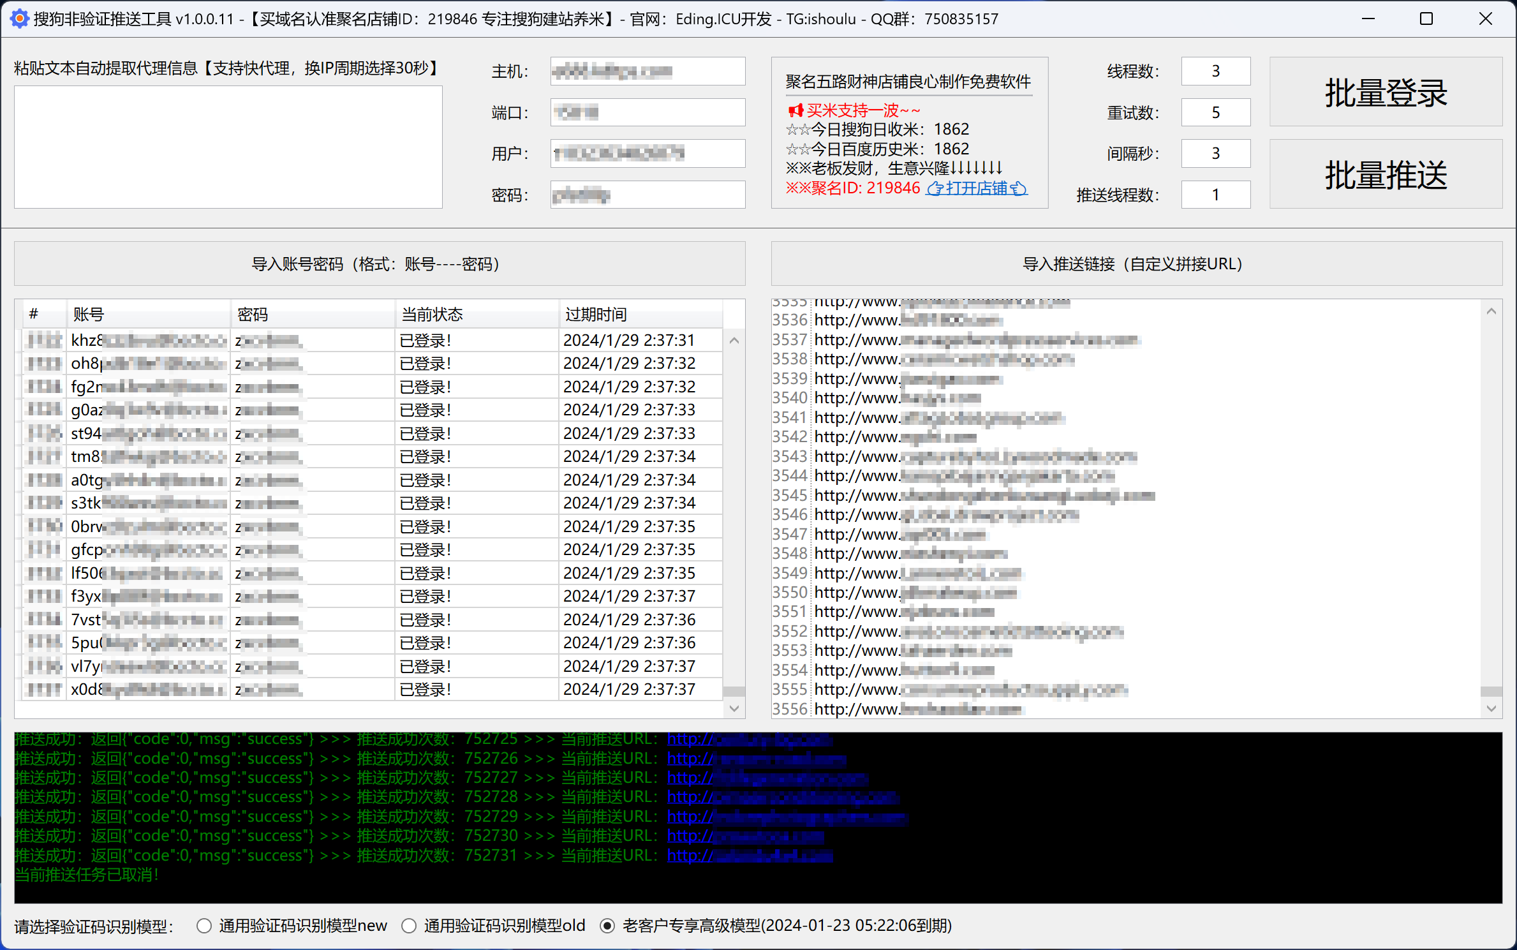Screen dimensions: 1517x950
Task: Click 当前推送任务已取消 log line
Action: coord(86,875)
